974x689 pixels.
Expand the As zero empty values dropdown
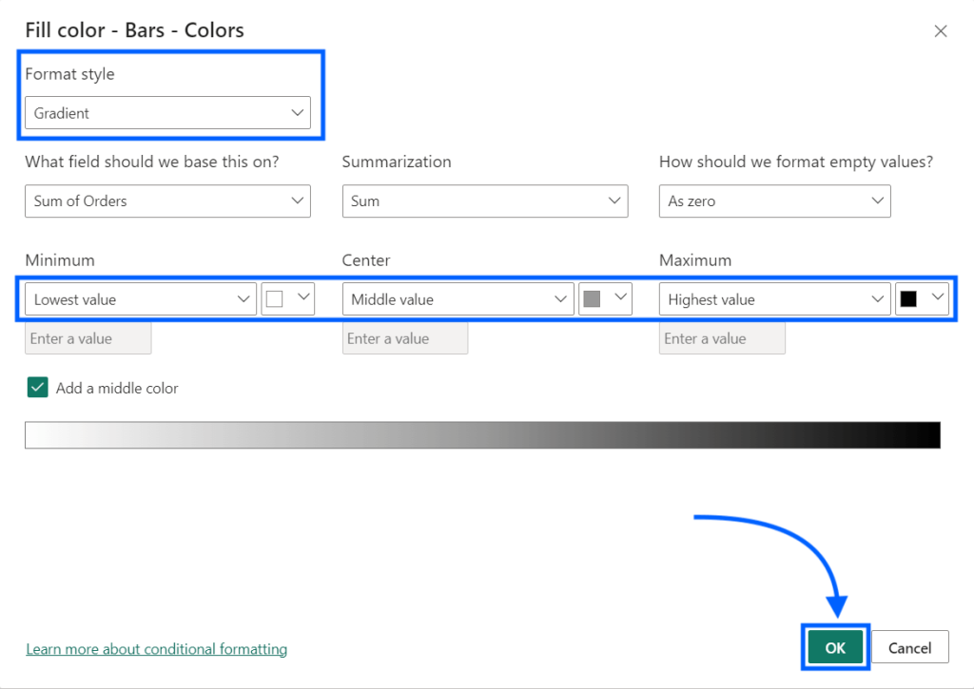pyautogui.click(x=774, y=201)
